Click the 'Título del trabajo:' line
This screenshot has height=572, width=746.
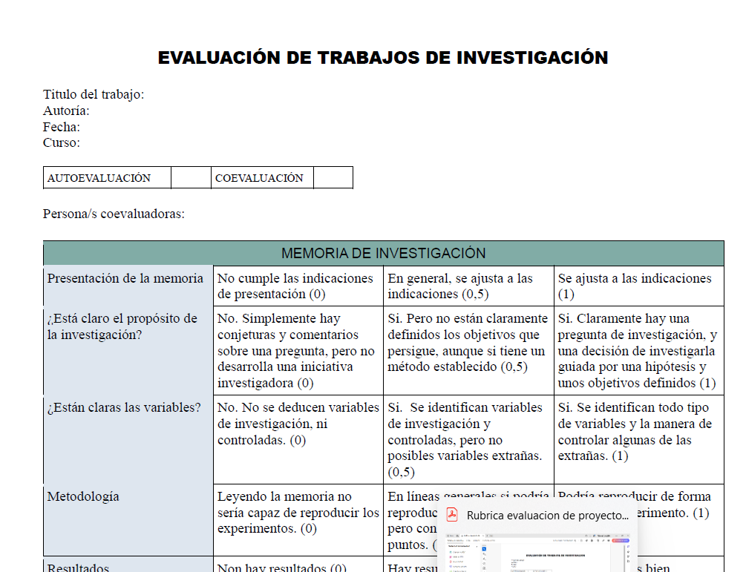point(94,94)
